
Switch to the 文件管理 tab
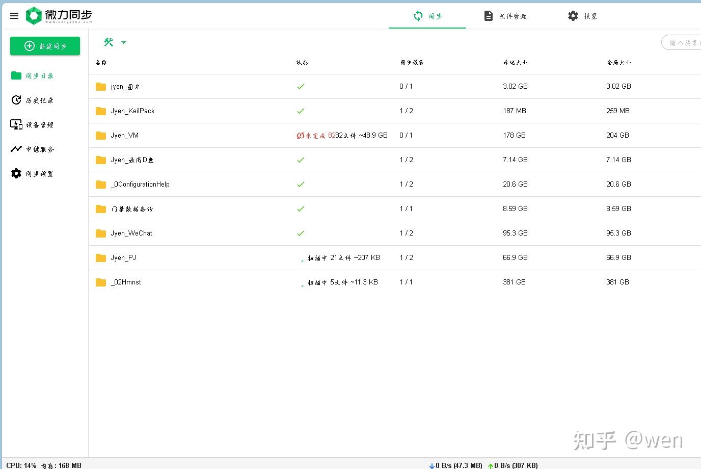coord(506,16)
